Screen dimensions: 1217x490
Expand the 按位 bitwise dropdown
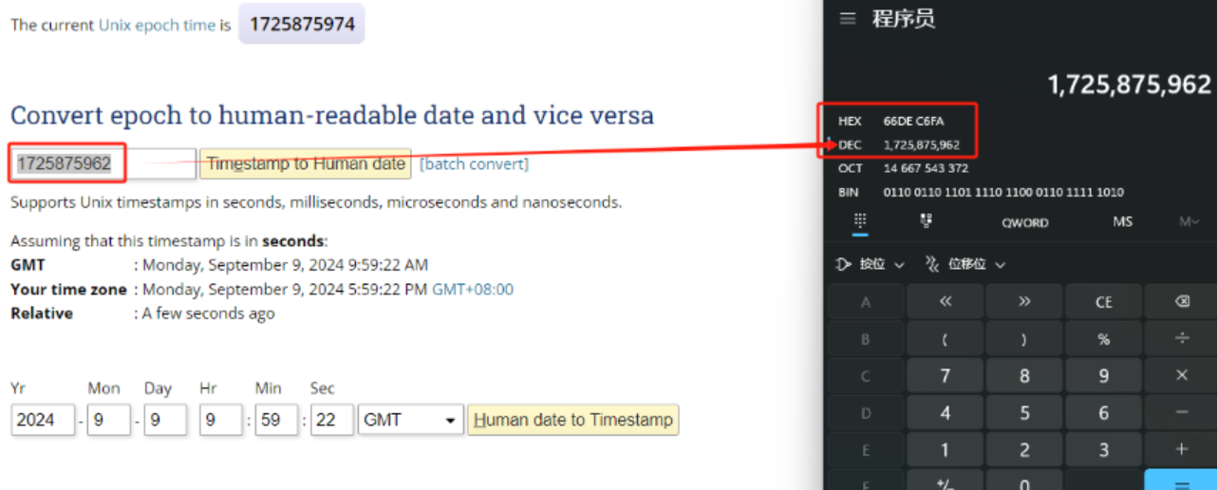(x=870, y=264)
